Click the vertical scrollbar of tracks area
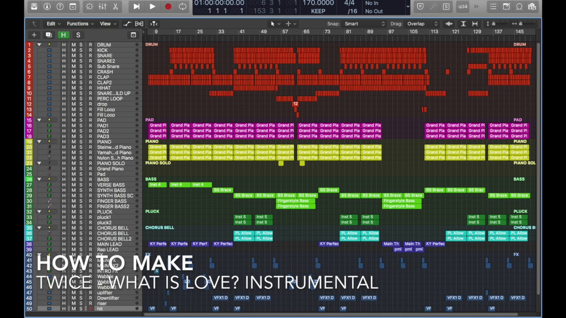 538,168
